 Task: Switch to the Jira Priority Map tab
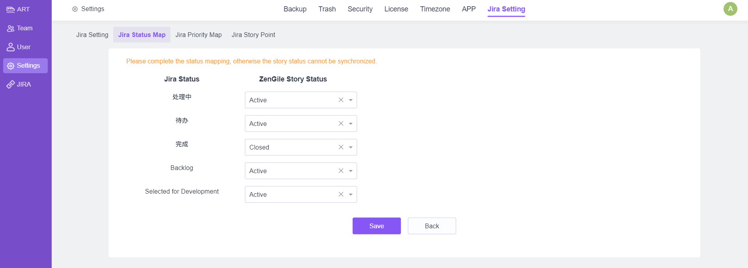198,35
